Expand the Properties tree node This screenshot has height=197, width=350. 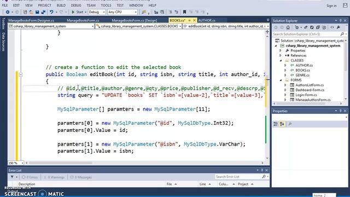[x=281, y=51]
